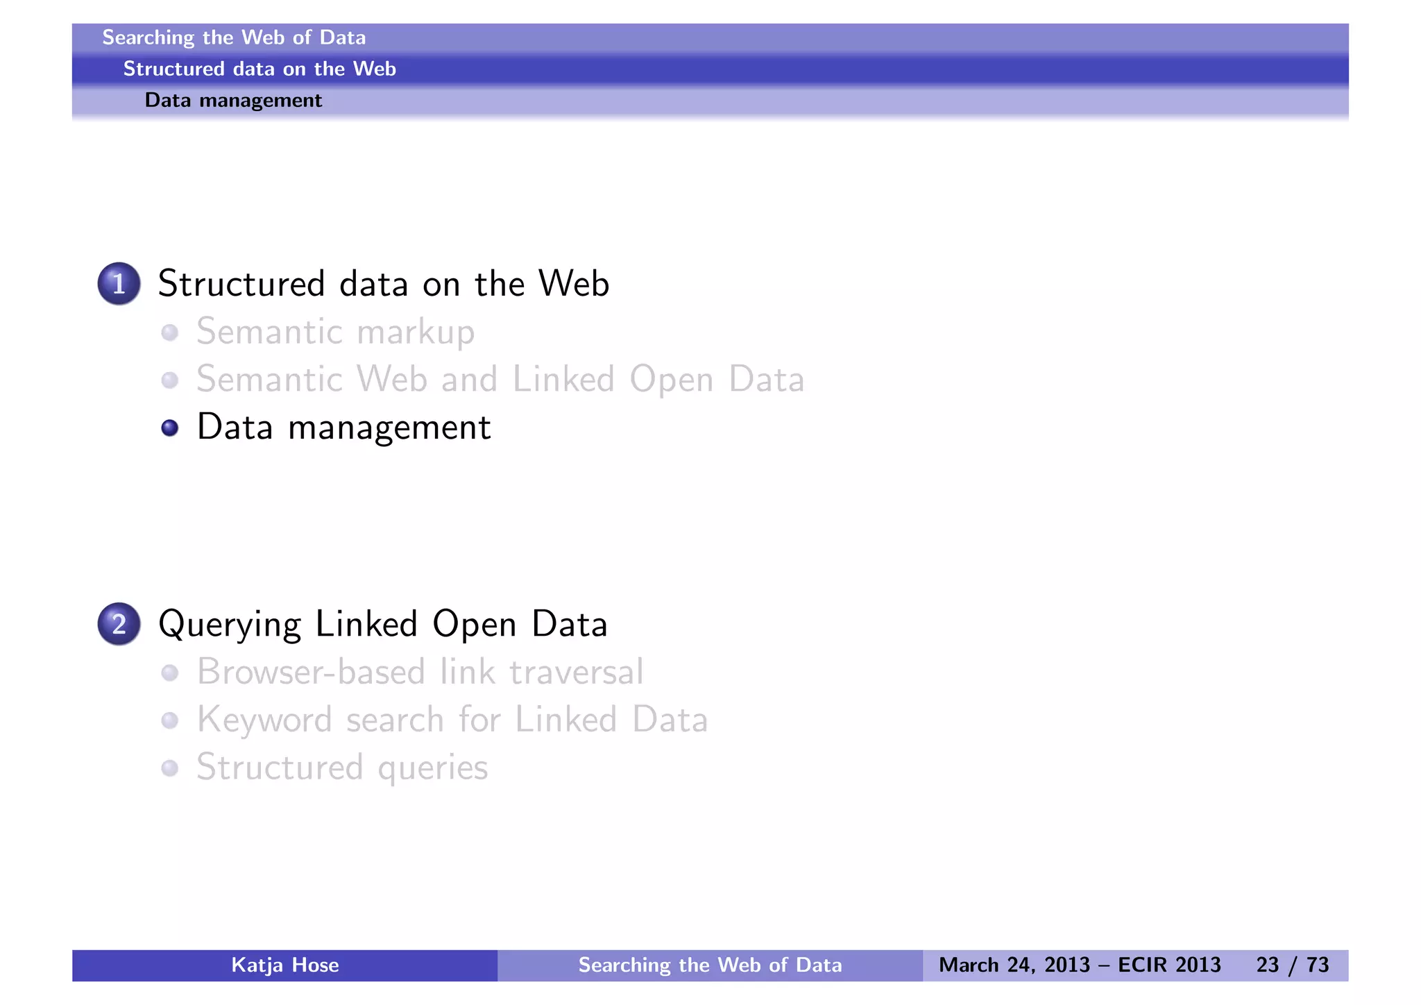Viewport: 1421px width, 1005px height.
Task: Open 'Keyword search for Linked Data' entry
Action: point(452,720)
